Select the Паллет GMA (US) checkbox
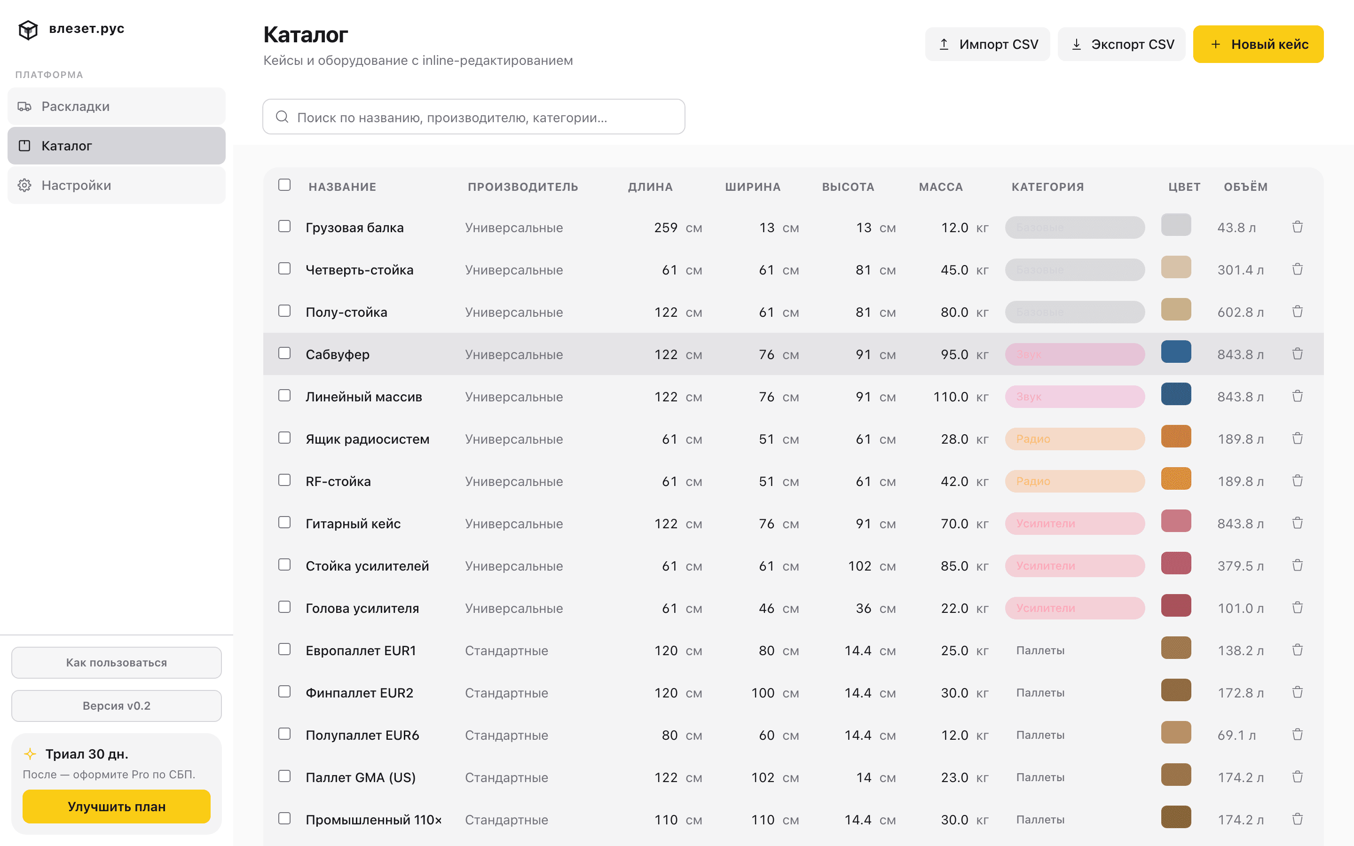 pyautogui.click(x=284, y=776)
